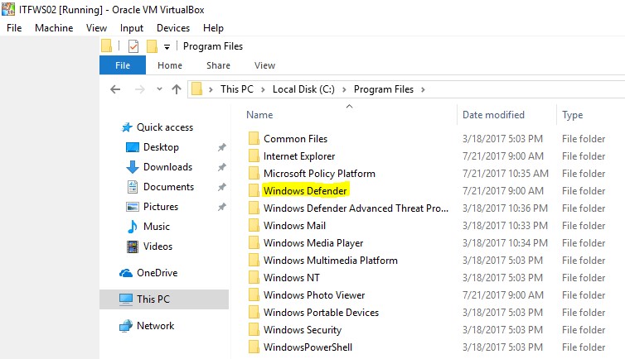The width and height of the screenshot is (625, 359).
Task: Open the Home ribbon tab
Action: coord(170,65)
